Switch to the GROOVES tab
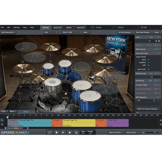The image size is (162, 162). 57,28
